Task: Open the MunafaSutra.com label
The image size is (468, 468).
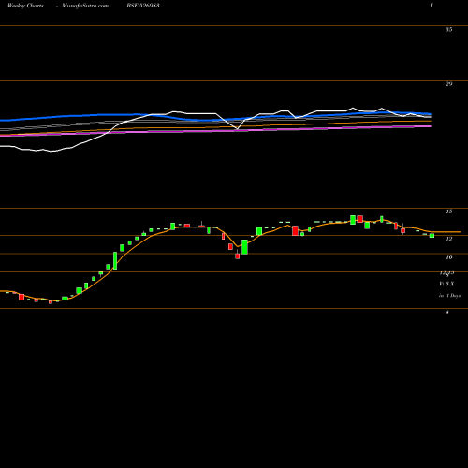Action: [85, 6]
